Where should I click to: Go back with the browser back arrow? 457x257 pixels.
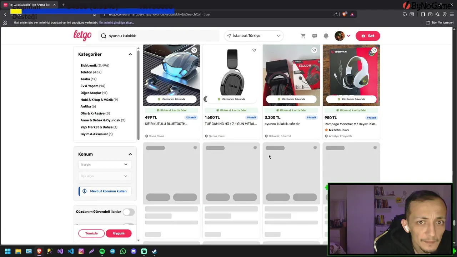pyautogui.click(x=5, y=14)
